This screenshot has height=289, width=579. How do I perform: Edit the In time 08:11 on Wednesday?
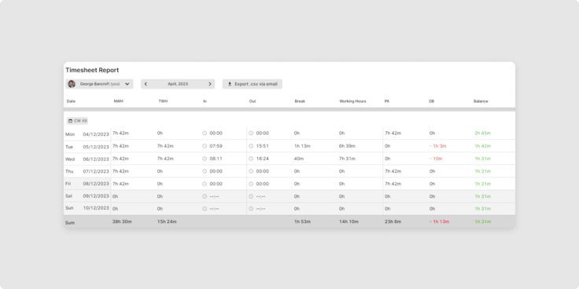pyautogui.click(x=216, y=159)
